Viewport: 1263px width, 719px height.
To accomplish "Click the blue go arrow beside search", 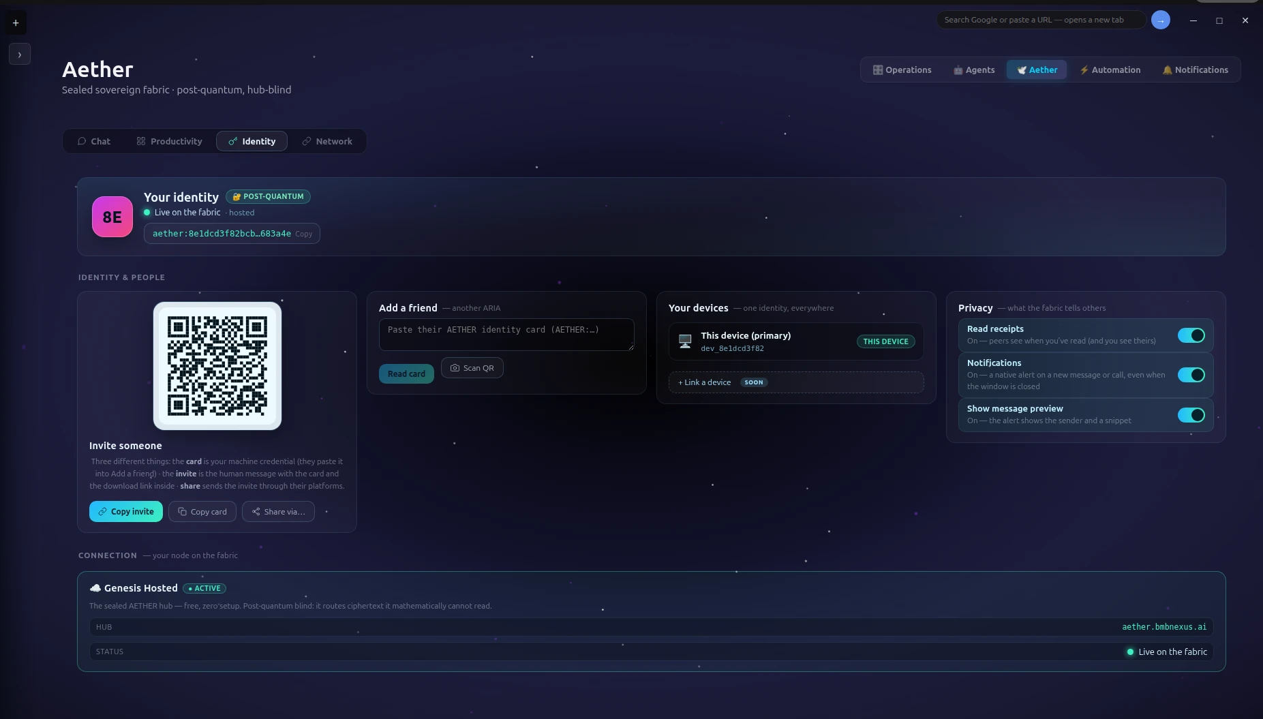I will pos(1160,20).
